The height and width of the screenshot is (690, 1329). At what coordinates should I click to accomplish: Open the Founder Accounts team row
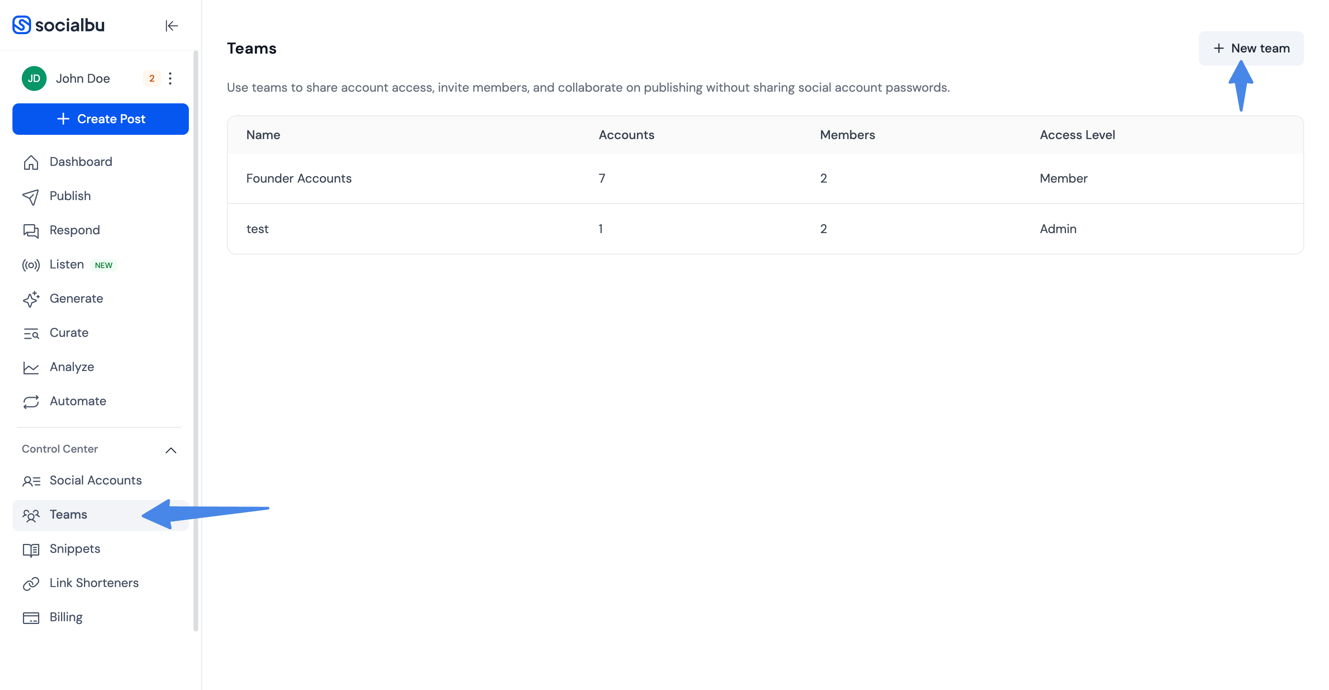point(765,178)
